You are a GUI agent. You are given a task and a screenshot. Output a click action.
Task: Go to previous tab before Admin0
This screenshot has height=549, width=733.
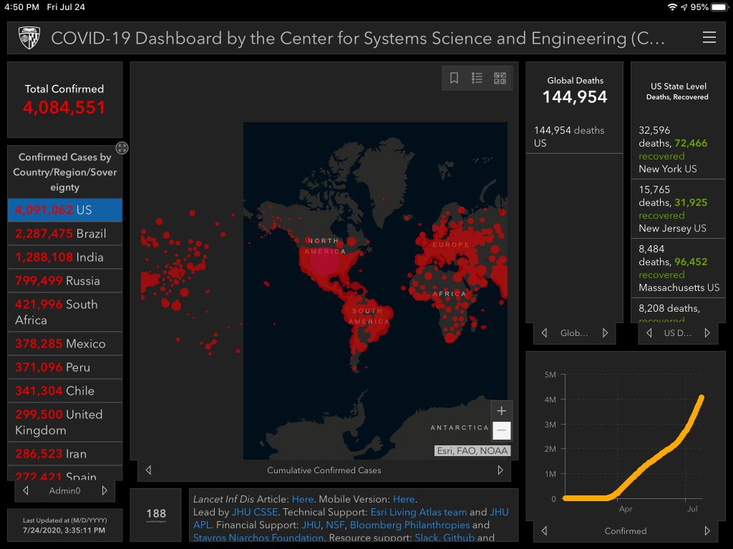point(26,490)
